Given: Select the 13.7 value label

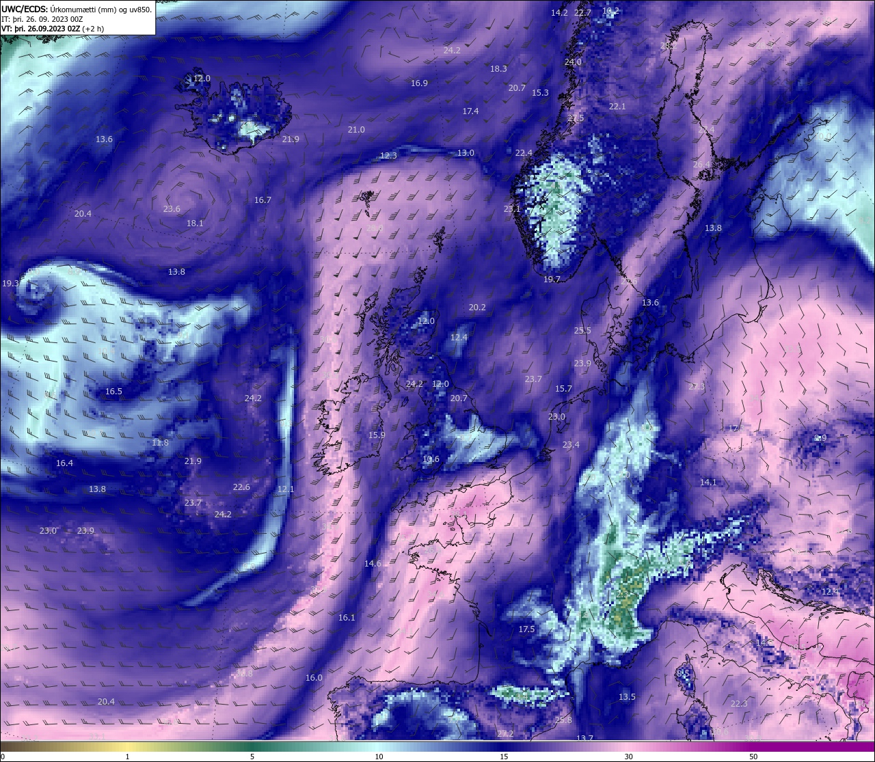Looking at the screenshot, I should click(x=584, y=739).
